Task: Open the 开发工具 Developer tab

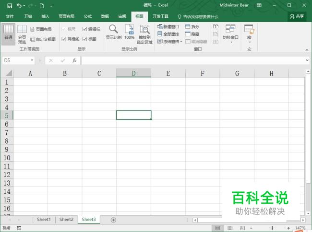Action: [160, 16]
